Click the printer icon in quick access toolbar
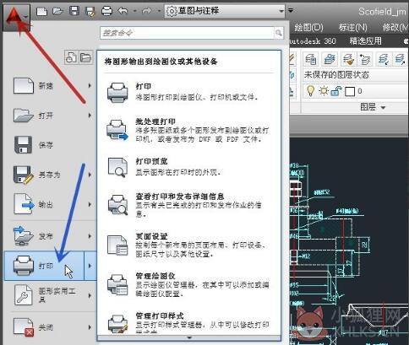This screenshot has height=345, width=409. pos(106,11)
